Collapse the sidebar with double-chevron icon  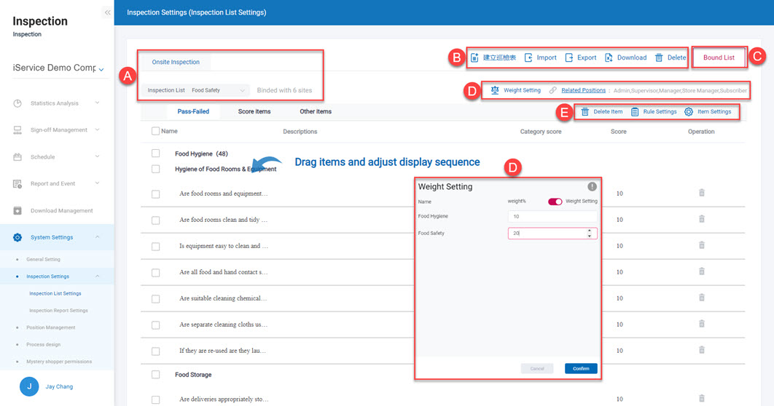[107, 12]
